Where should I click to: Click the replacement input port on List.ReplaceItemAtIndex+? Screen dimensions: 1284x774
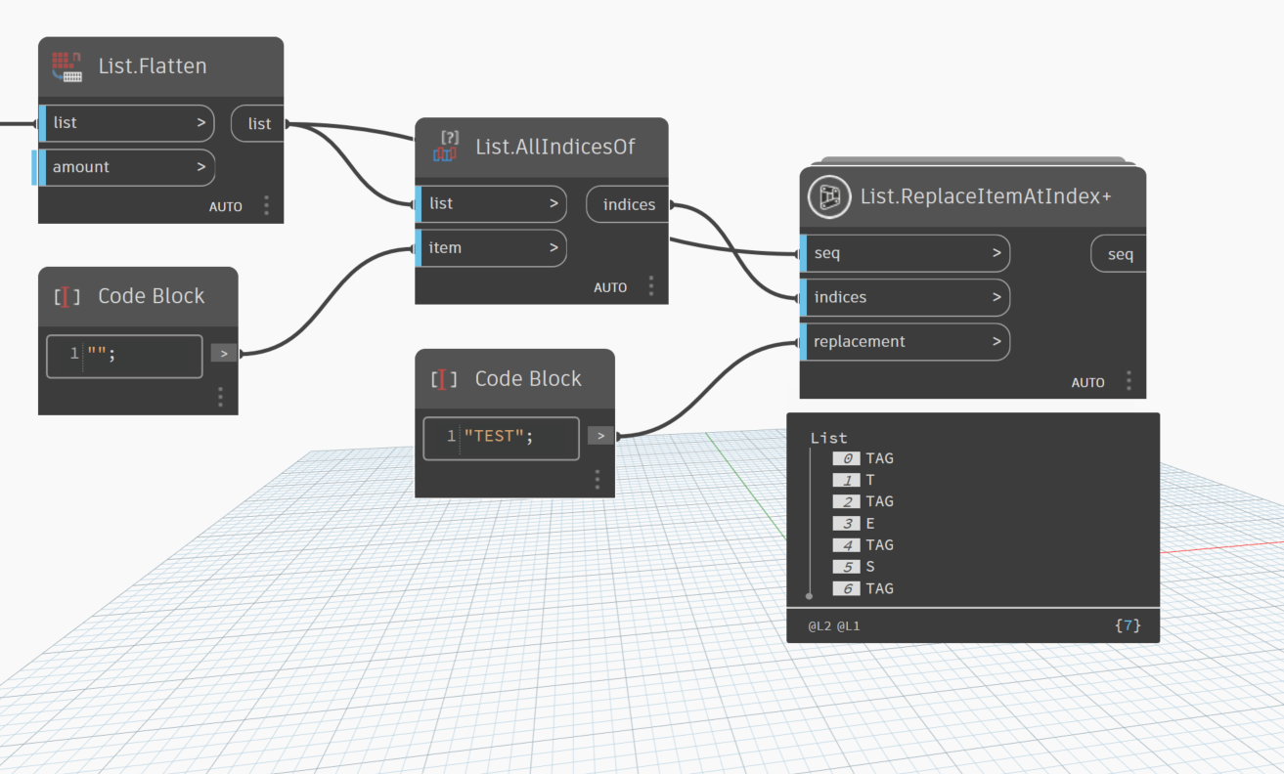[904, 341]
